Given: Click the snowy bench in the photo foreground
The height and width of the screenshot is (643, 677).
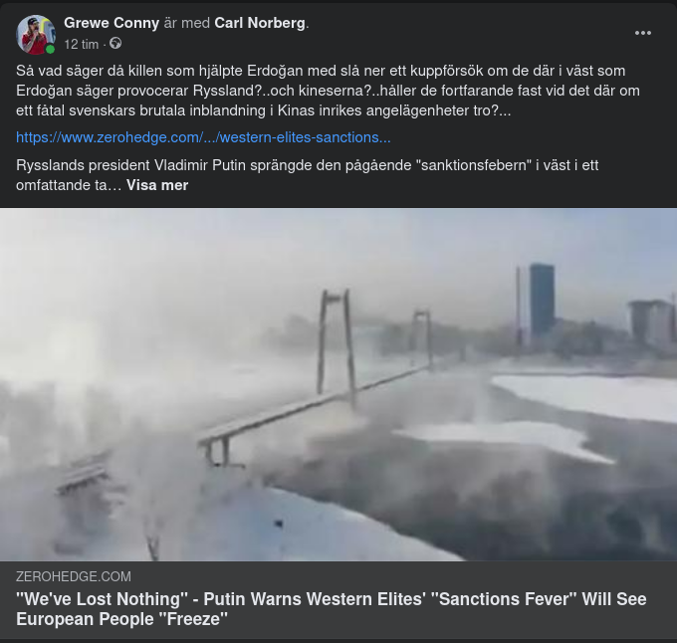Looking at the screenshot, I should (x=83, y=477).
